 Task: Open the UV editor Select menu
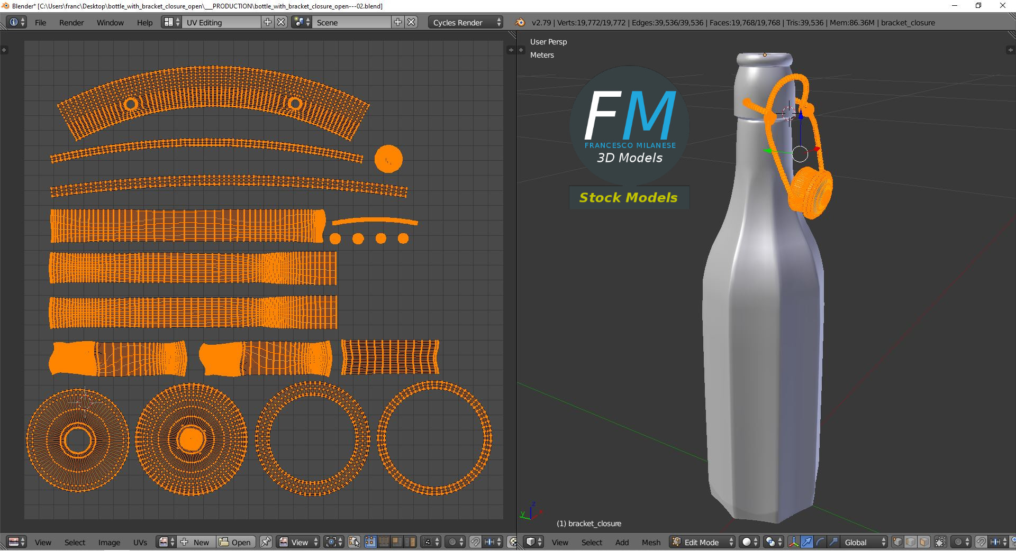75,543
